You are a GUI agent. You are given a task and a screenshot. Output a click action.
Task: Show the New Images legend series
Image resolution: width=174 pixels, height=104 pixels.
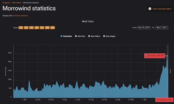[x=109, y=36]
